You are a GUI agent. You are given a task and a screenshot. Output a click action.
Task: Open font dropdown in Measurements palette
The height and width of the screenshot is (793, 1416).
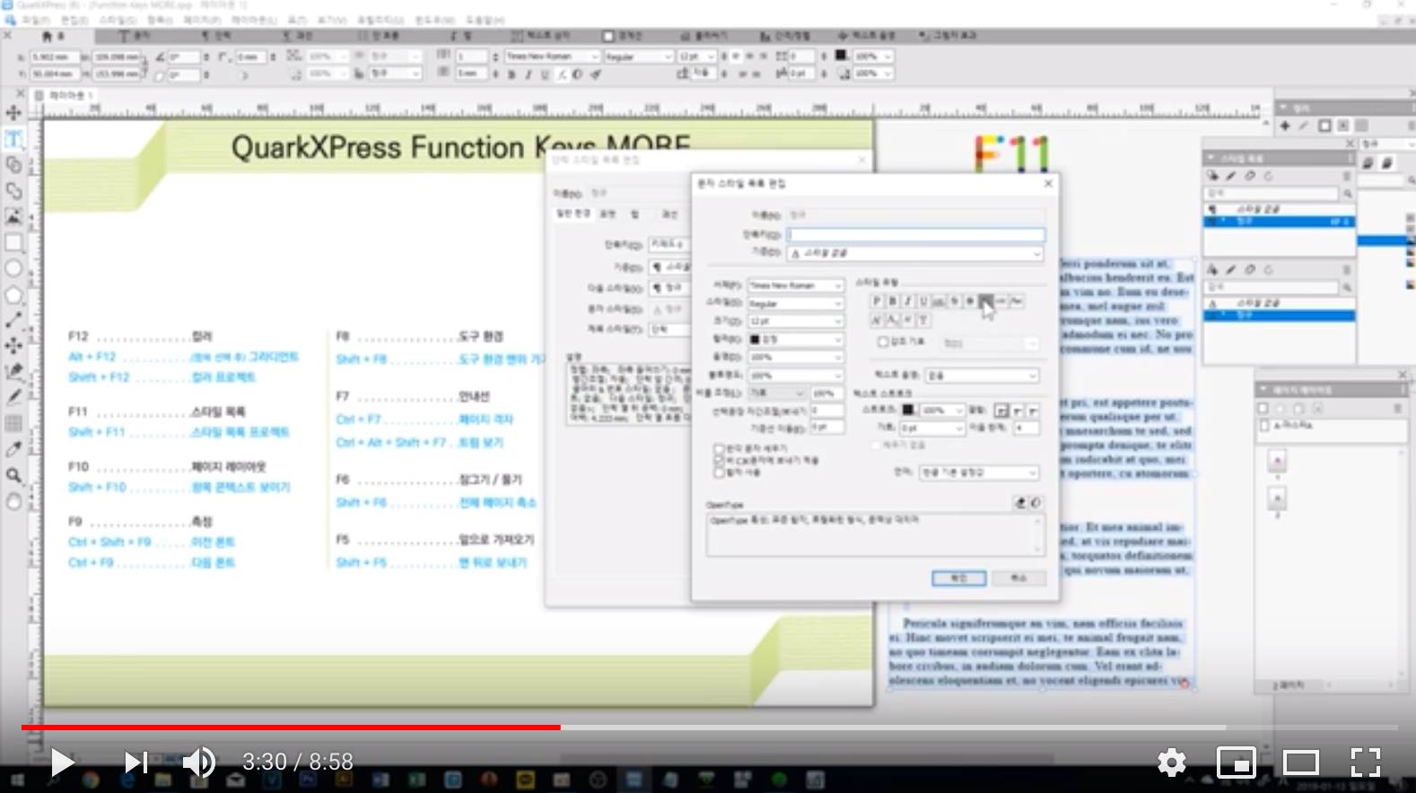pyautogui.click(x=551, y=57)
